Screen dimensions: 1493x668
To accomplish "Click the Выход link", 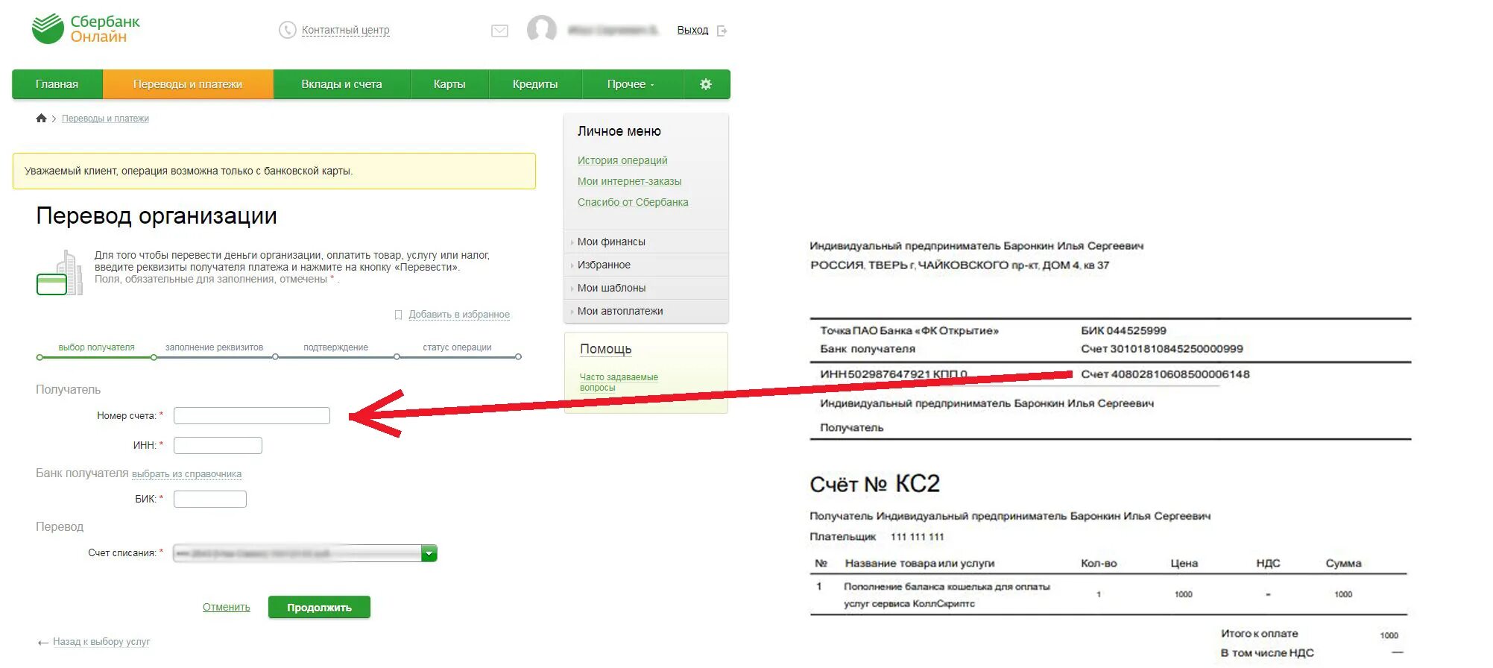I will tap(692, 31).
